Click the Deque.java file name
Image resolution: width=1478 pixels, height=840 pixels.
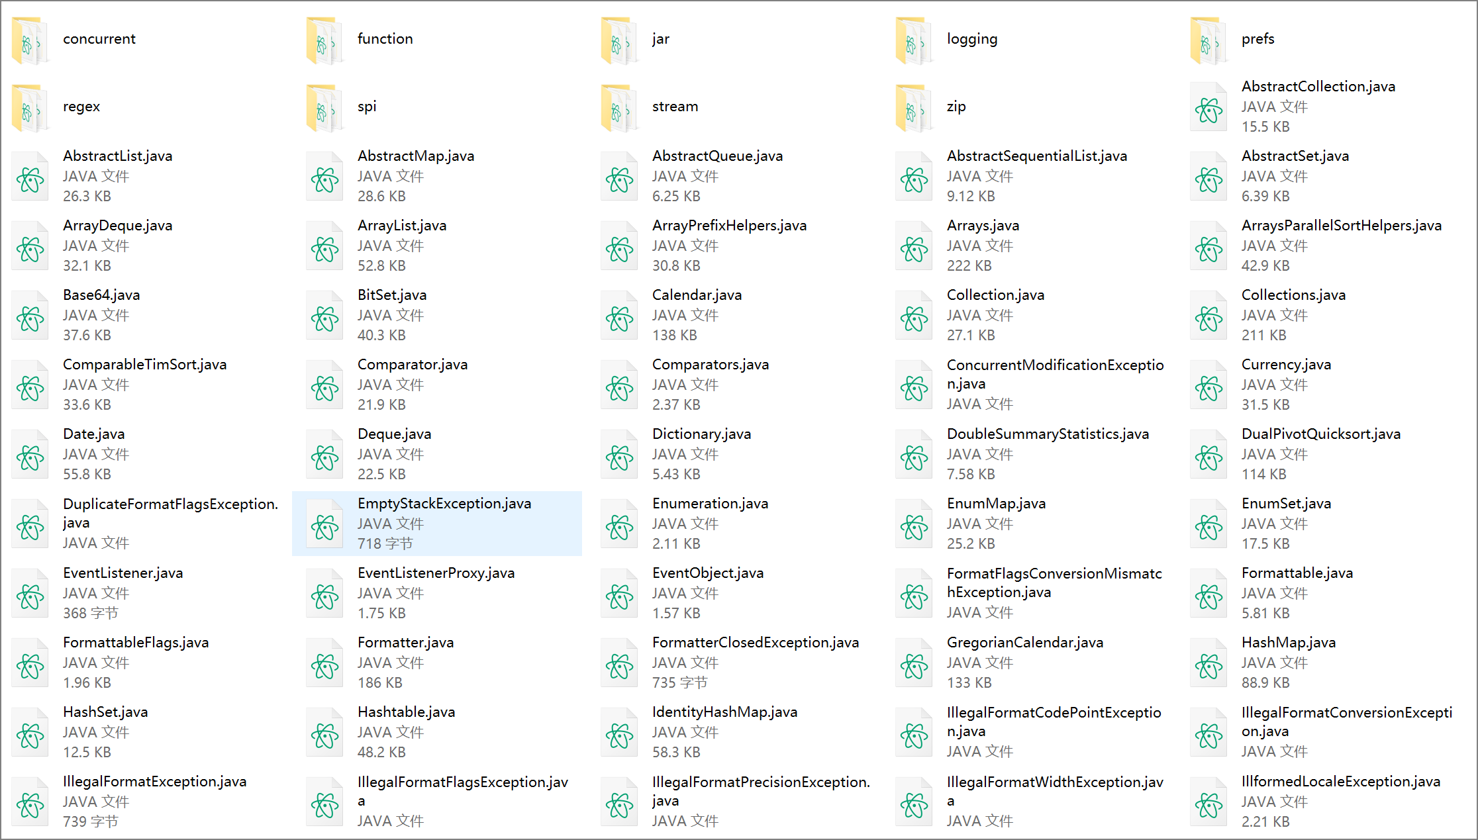tap(394, 434)
